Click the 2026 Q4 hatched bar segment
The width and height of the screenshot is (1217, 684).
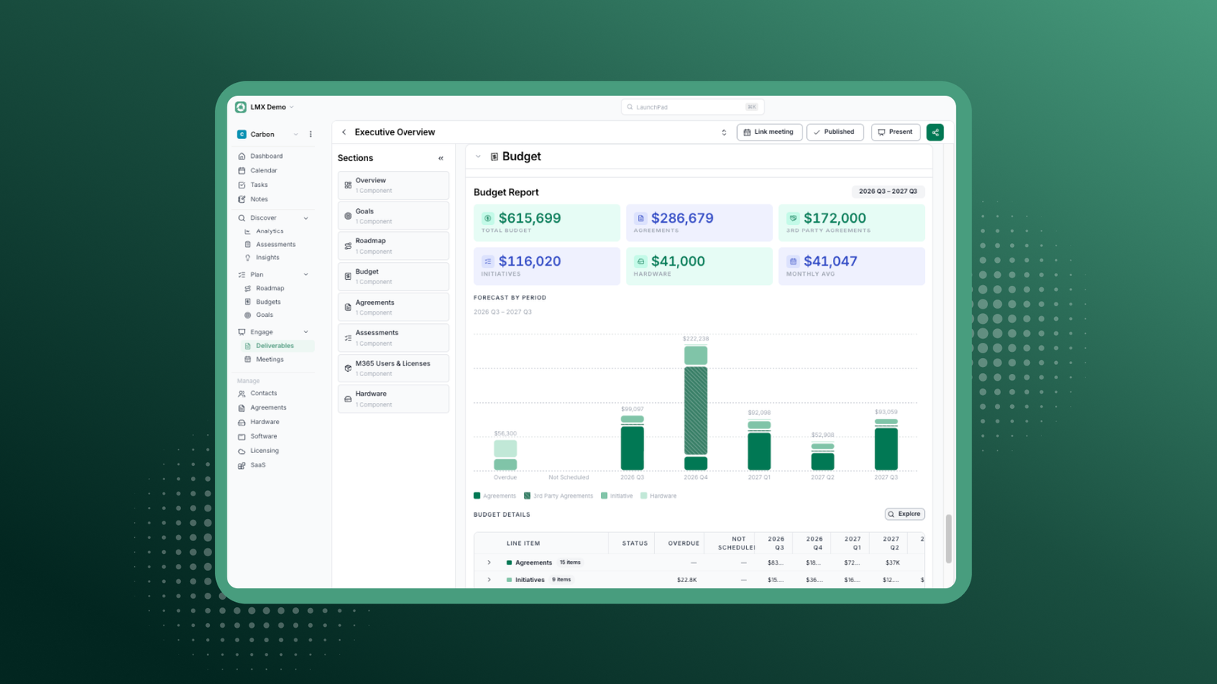click(695, 410)
